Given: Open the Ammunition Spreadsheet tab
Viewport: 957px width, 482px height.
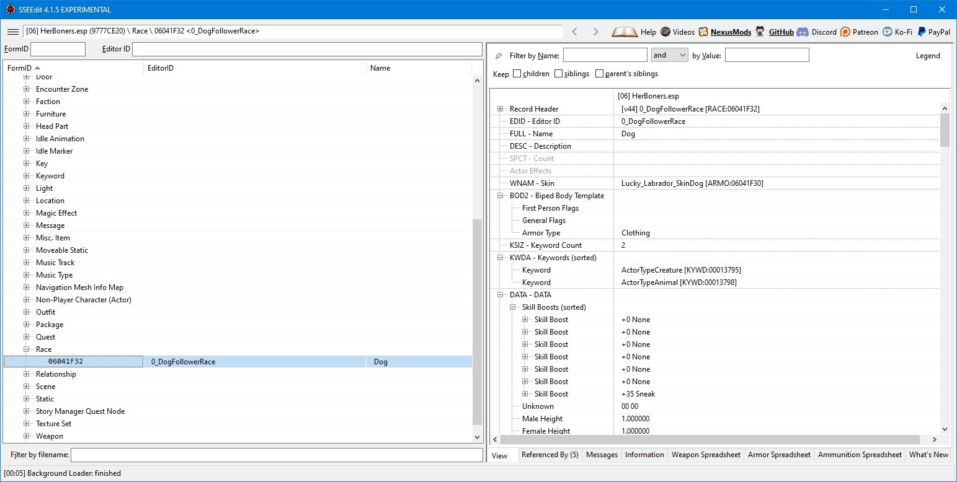Looking at the screenshot, I should tap(860, 455).
